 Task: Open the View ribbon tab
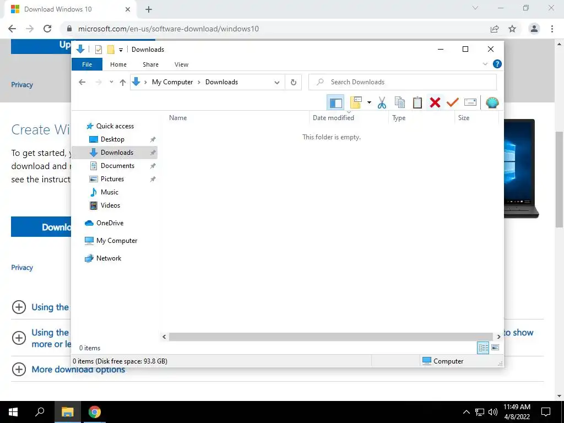[181, 64]
